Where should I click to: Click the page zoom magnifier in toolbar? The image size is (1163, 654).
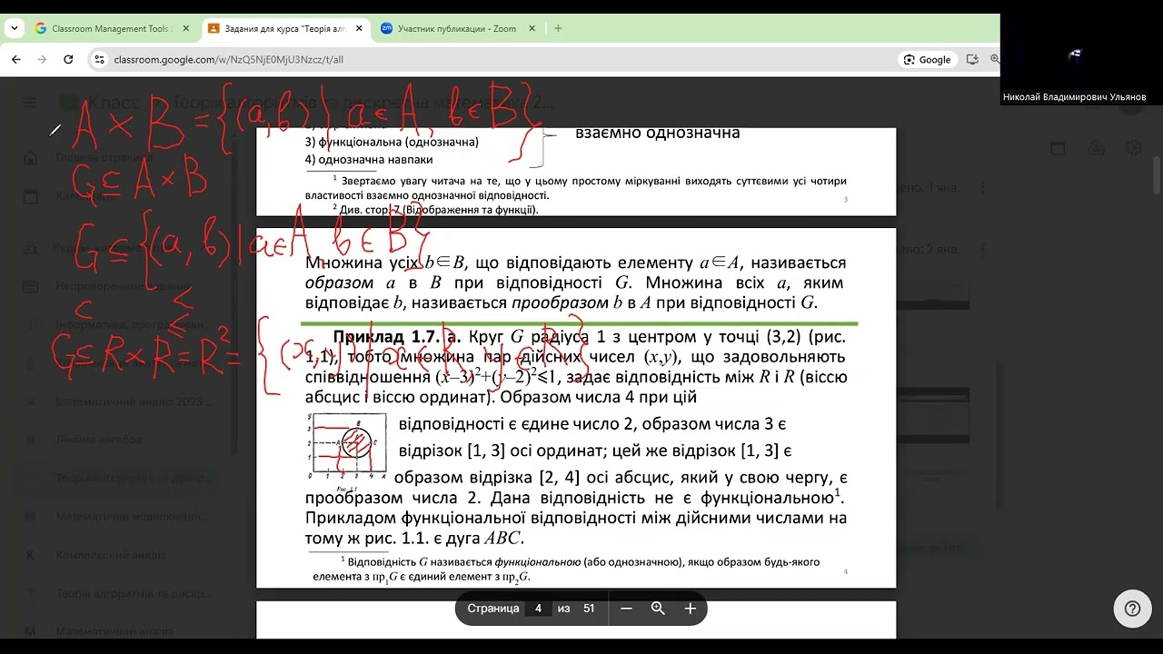coord(995,60)
